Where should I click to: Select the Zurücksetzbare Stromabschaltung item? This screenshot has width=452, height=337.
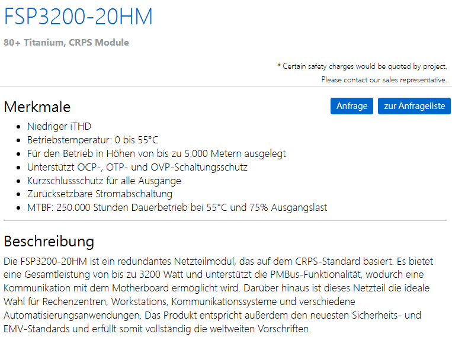100,194
